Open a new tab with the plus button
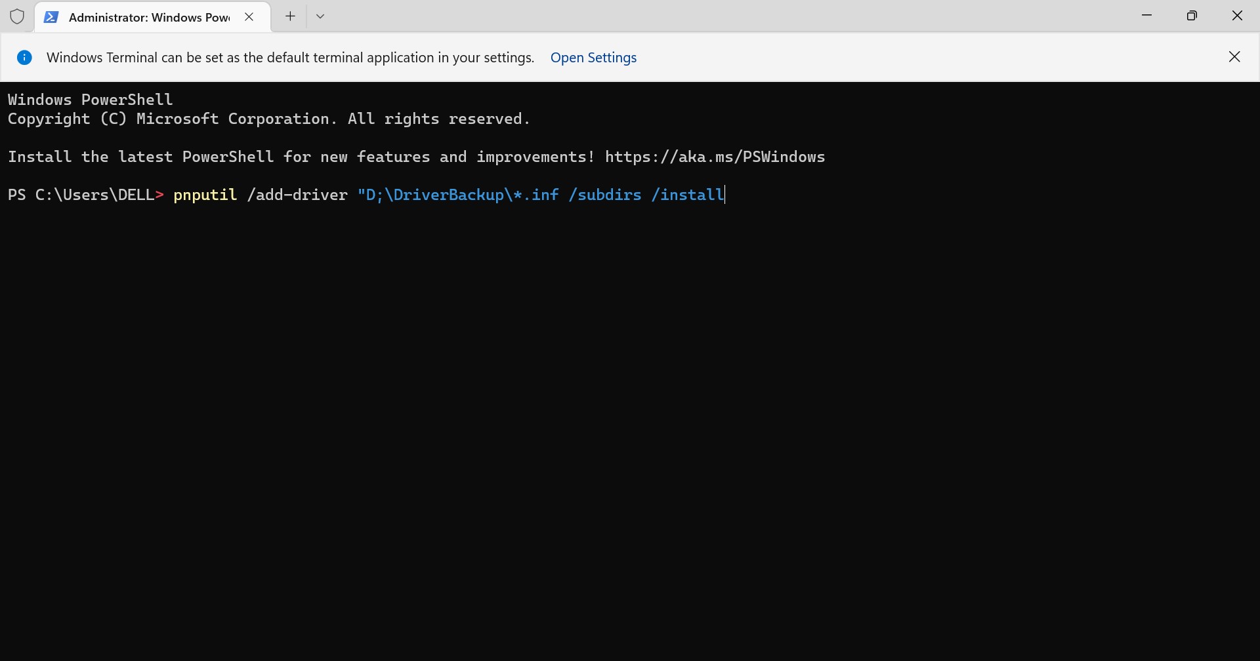This screenshot has width=1260, height=661. pyautogui.click(x=291, y=17)
